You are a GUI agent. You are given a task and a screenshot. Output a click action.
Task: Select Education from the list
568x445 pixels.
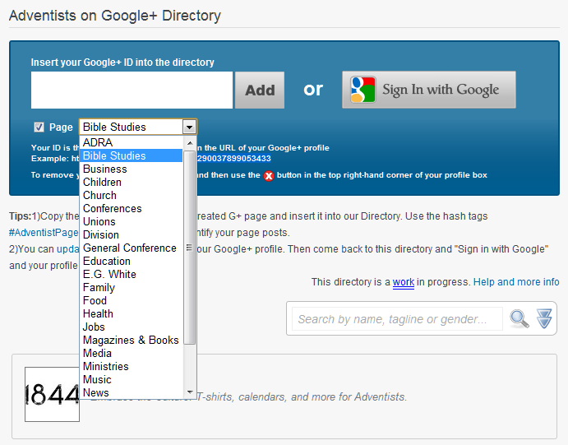point(132,261)
